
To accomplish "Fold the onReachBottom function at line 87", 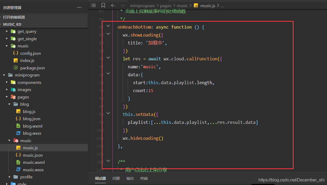I will [108, 26].
